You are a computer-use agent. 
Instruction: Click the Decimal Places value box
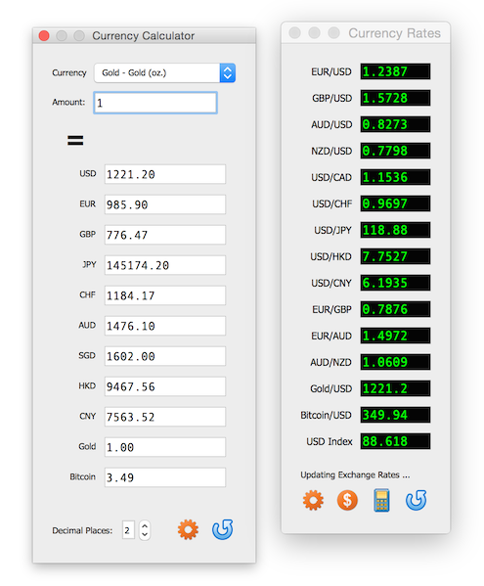pyautogui.click(x=128, y=530)
